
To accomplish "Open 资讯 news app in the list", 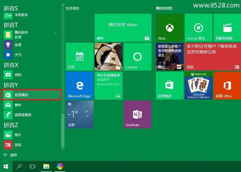I will [31, 145].
